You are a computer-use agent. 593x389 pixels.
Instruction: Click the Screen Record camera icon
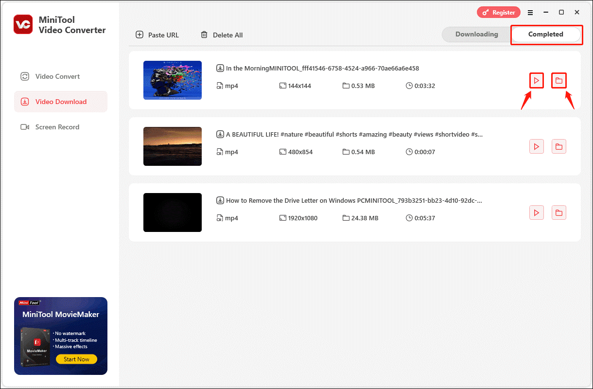tap(25, 127)
